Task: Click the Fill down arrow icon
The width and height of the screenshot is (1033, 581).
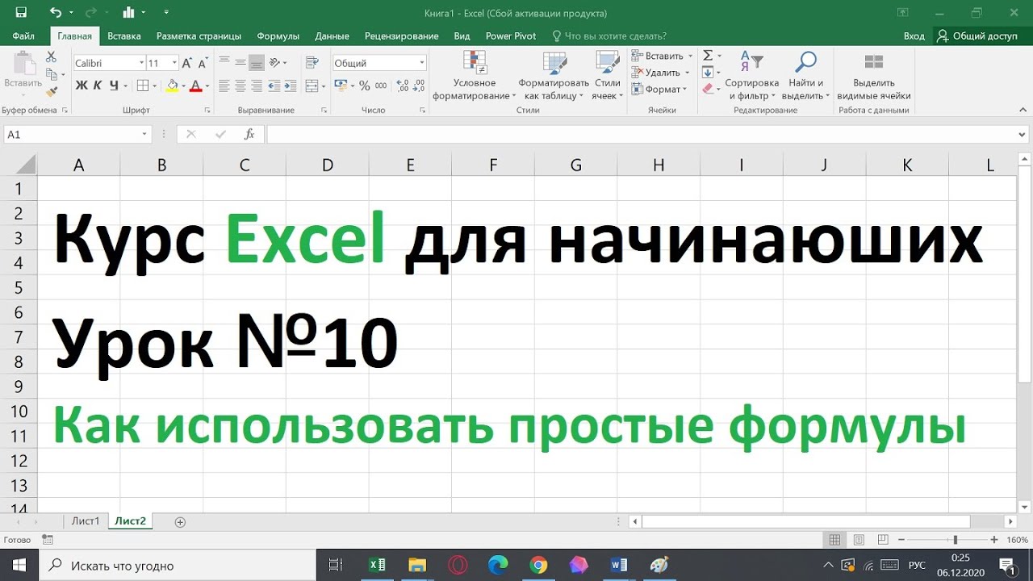Action: tap(708, 73)
